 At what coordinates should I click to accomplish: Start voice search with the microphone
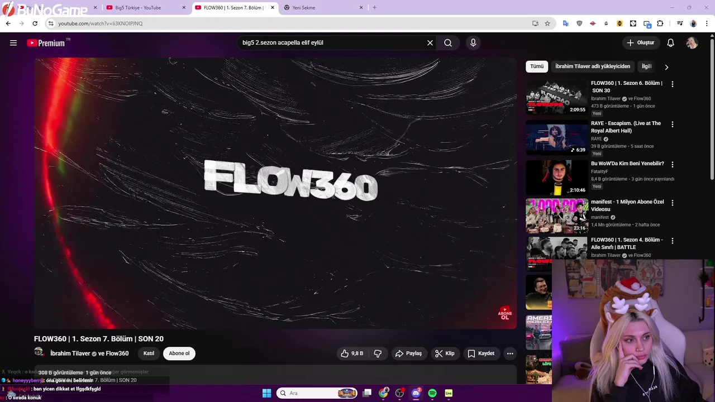coord(473,43)
